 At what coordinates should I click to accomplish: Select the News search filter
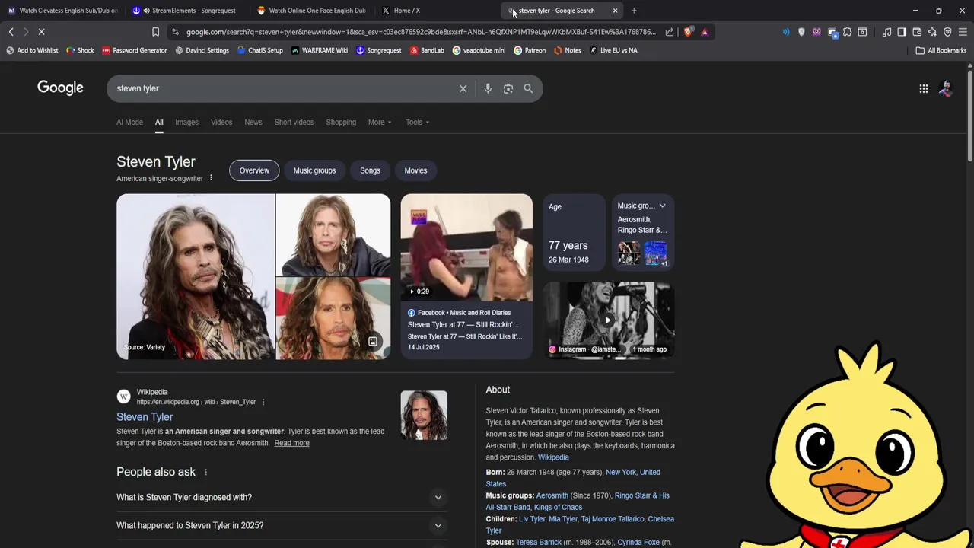coord(253,122)
